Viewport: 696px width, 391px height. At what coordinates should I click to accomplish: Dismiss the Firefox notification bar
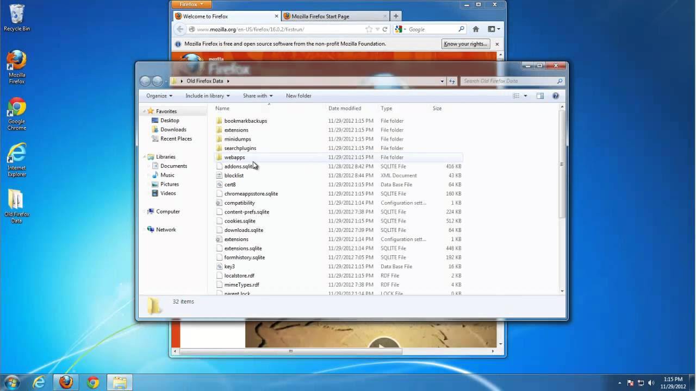point(497,44)
